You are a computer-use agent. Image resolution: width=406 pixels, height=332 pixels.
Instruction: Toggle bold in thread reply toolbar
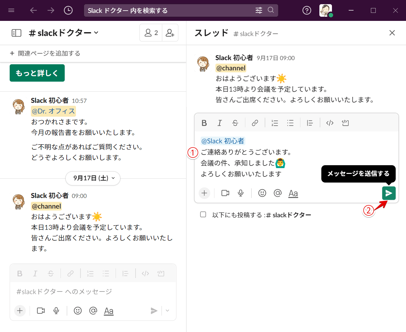(x=204, y=123)
